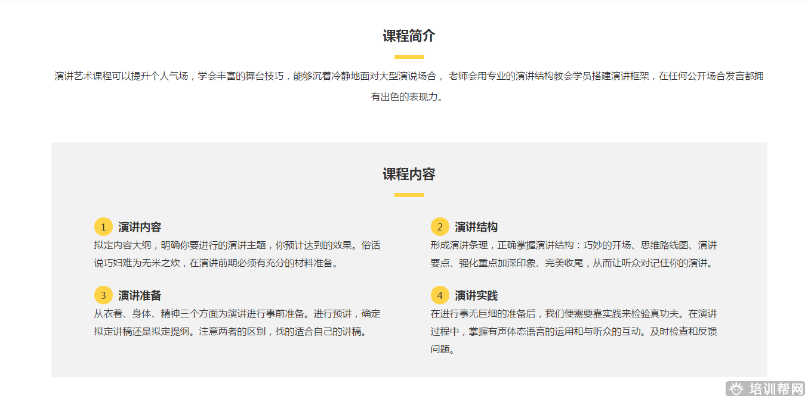Click the line starting 要点、强化重点加深印象
This screenshot has width=808, height=399.
pos(573,263)
